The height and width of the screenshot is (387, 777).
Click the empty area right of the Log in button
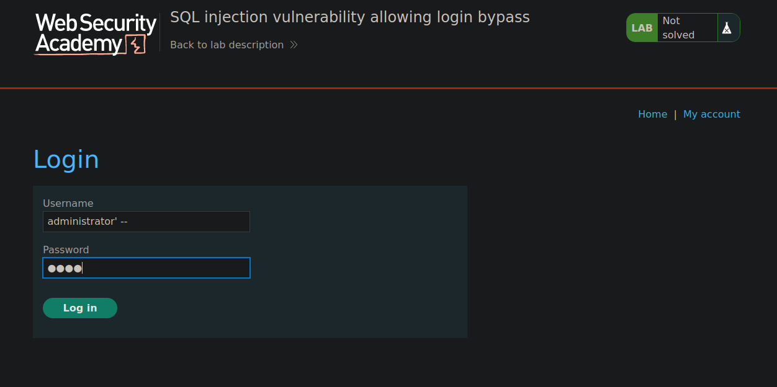(292, 308)
